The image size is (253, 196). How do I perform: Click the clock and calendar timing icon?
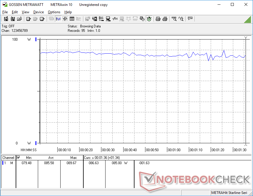142,19
